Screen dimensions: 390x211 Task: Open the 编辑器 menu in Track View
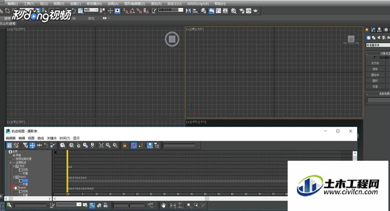click(x=11, y=138)
